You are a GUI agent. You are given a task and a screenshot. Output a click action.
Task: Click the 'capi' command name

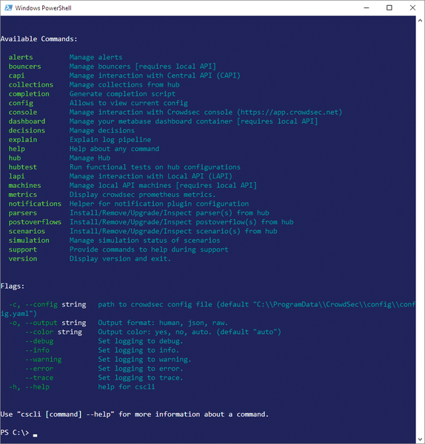16,75
